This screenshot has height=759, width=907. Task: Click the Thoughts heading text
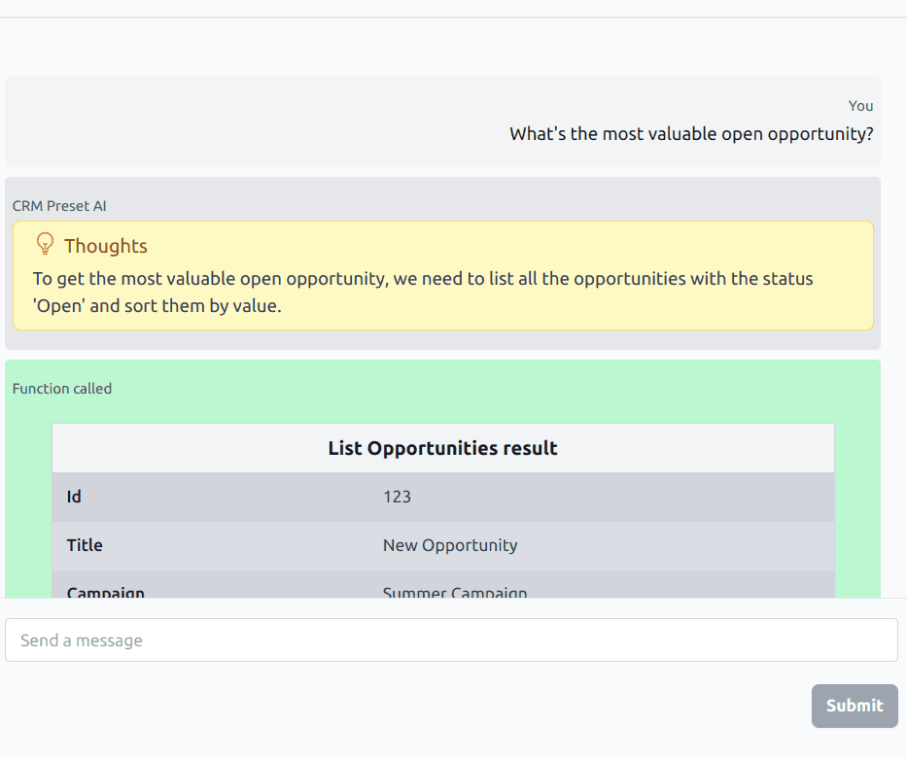(106, 246)
